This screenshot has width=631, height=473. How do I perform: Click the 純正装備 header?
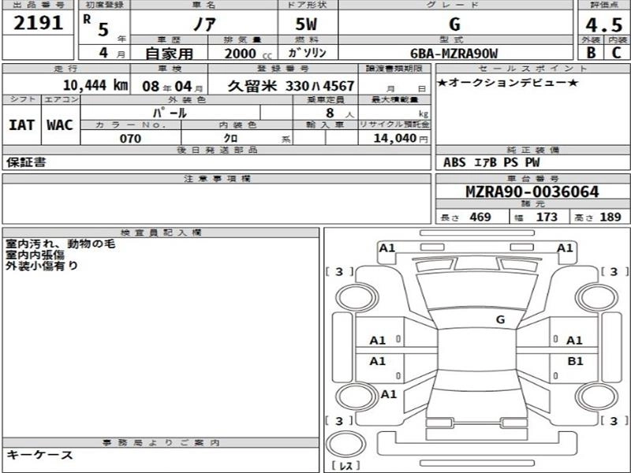533,150
